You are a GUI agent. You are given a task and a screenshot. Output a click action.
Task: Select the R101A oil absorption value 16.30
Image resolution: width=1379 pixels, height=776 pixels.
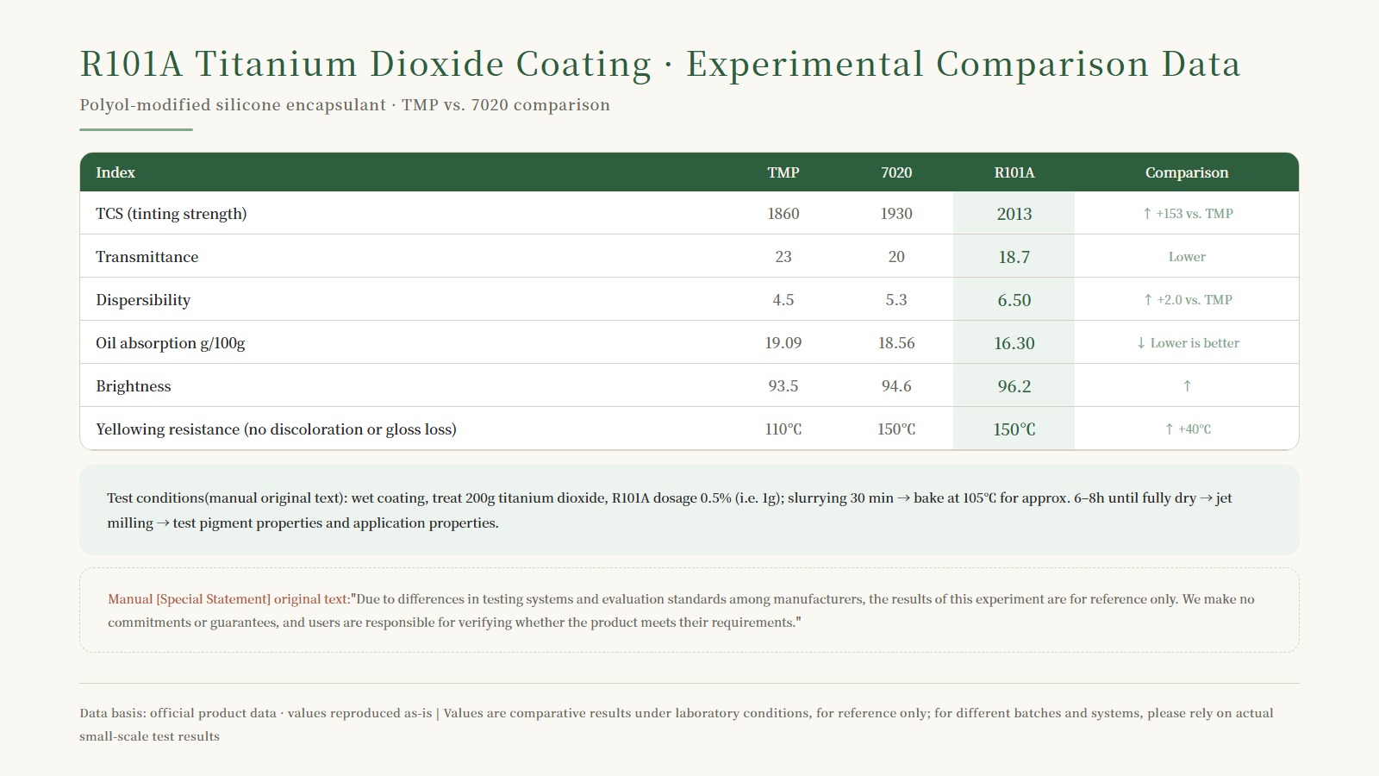(x=1014, y=343)
